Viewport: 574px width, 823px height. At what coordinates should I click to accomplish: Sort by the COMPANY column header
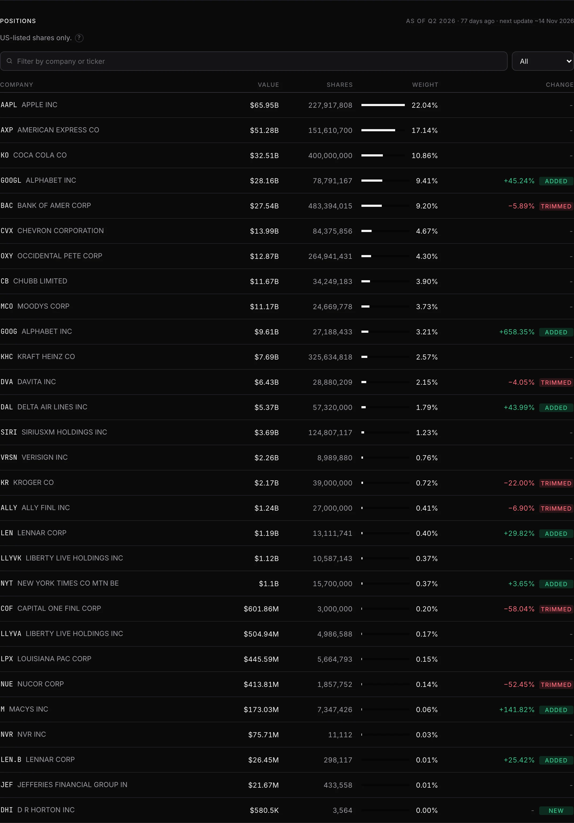(x=17, y=85)
